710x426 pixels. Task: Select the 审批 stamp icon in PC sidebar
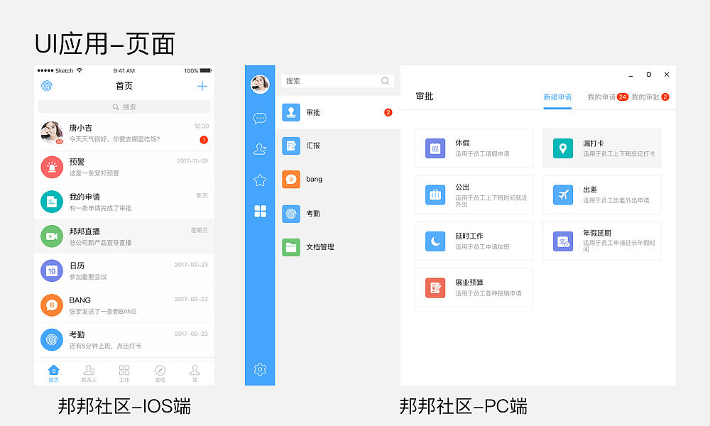click(291, 113)
